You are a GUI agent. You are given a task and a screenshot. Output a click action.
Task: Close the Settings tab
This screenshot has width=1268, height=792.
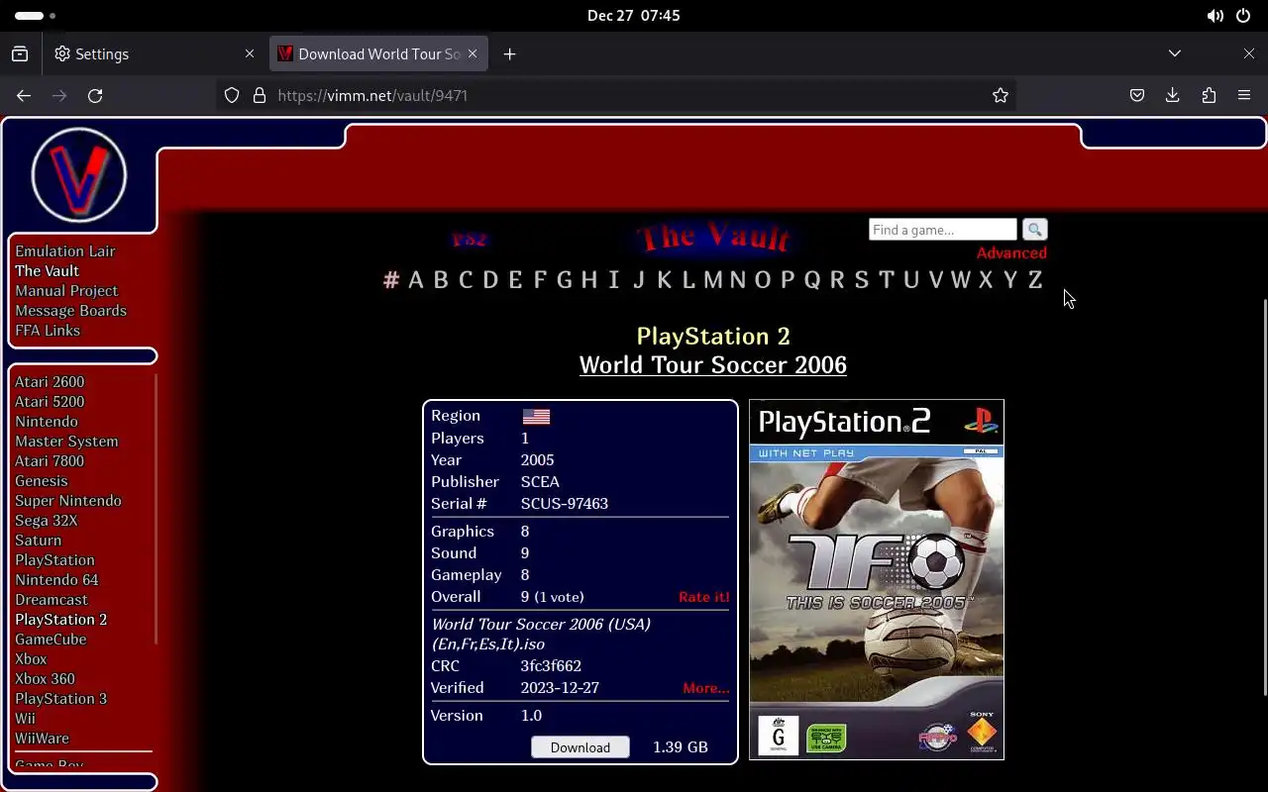(x=250, y=53)
